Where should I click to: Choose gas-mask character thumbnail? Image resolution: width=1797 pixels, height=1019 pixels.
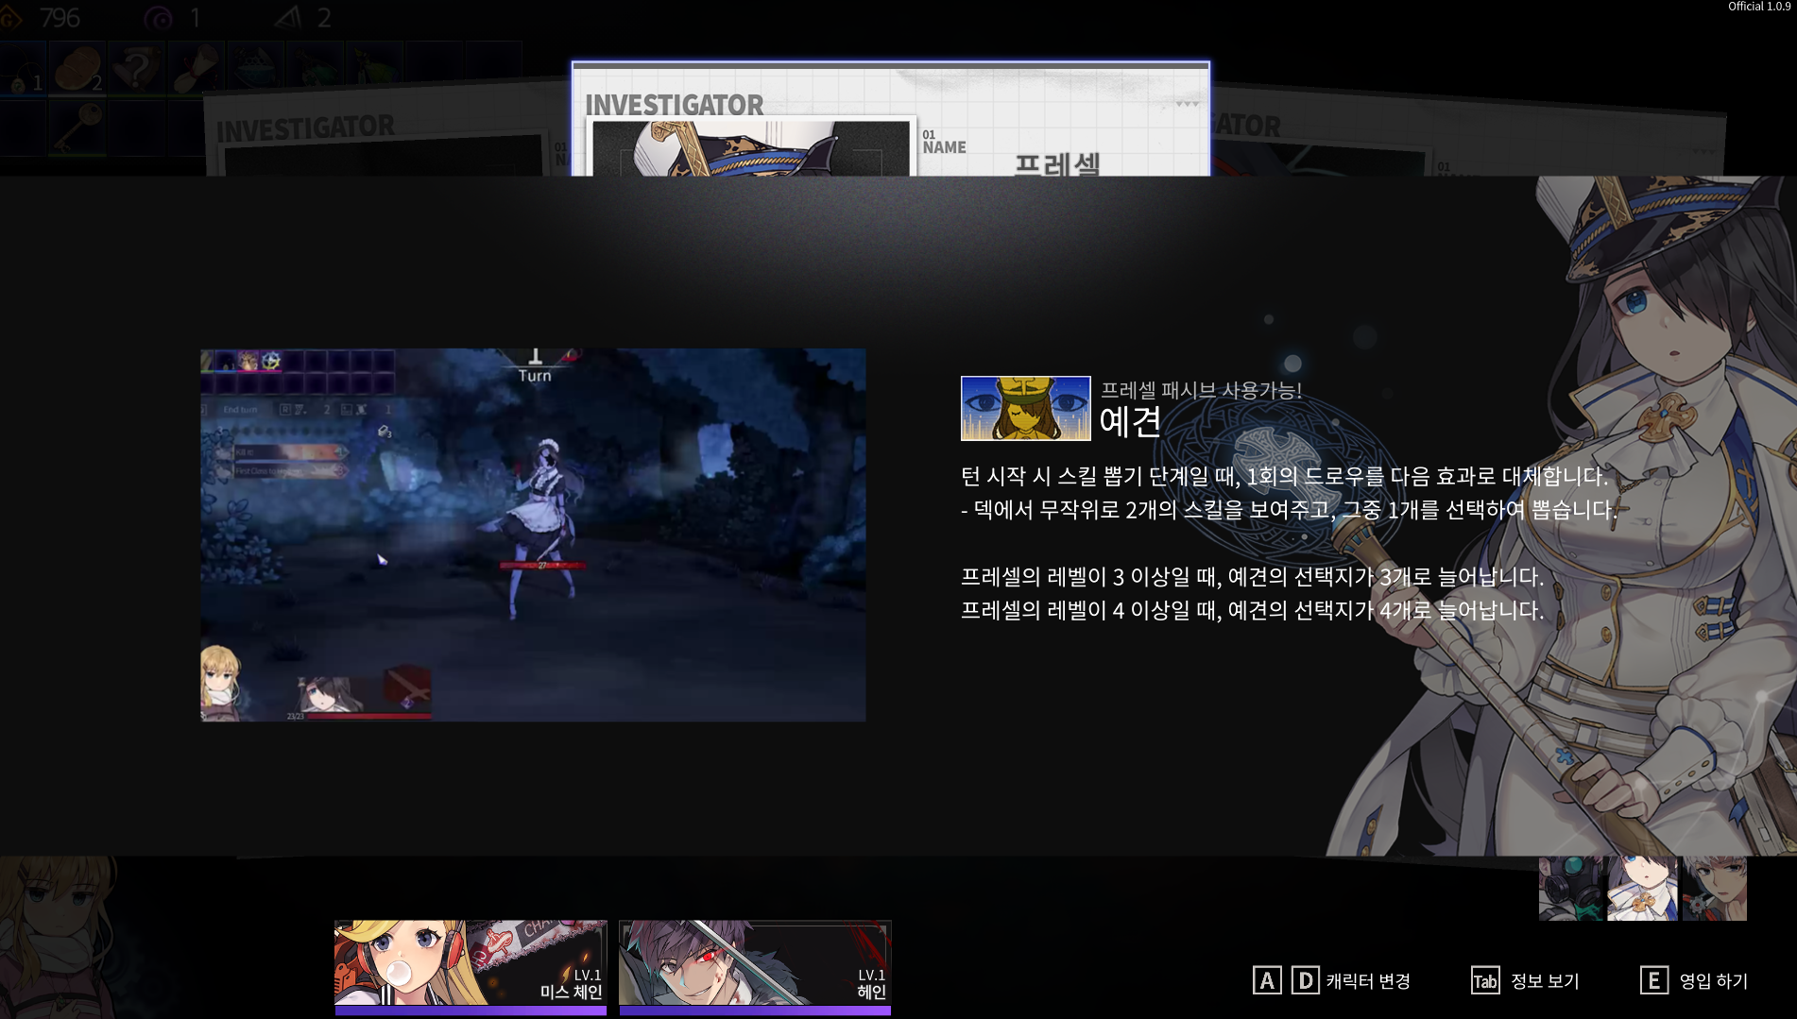pyautogui.click(x=1571, y=889)
